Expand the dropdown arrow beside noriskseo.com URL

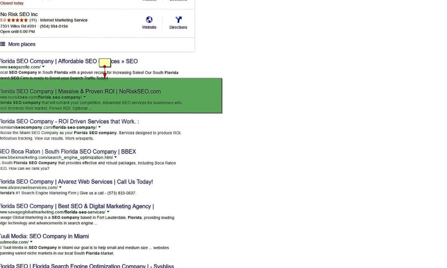[84, 97]
